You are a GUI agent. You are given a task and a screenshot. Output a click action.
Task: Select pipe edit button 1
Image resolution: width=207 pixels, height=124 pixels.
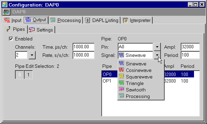click(x=28, y=75)
